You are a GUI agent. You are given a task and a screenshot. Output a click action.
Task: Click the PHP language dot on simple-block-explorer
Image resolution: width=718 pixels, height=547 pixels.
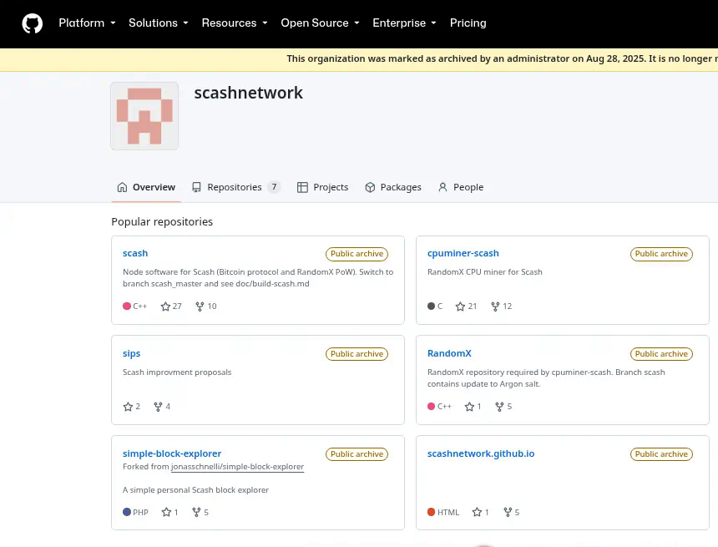click(x=127, y=512)
